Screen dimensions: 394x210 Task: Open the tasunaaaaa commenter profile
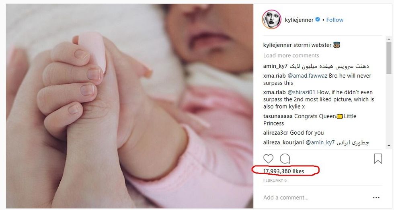[278, 116]
